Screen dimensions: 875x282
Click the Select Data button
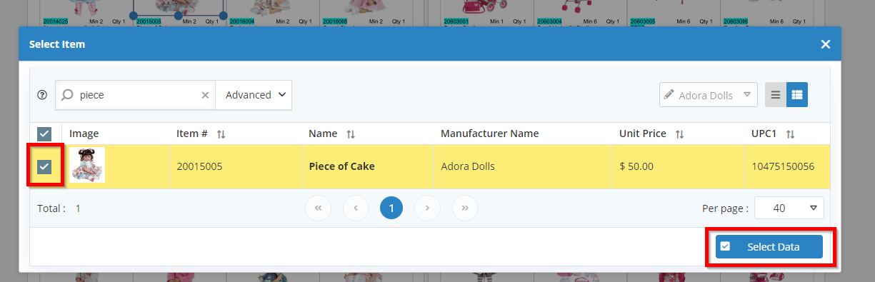pos(769,247)
